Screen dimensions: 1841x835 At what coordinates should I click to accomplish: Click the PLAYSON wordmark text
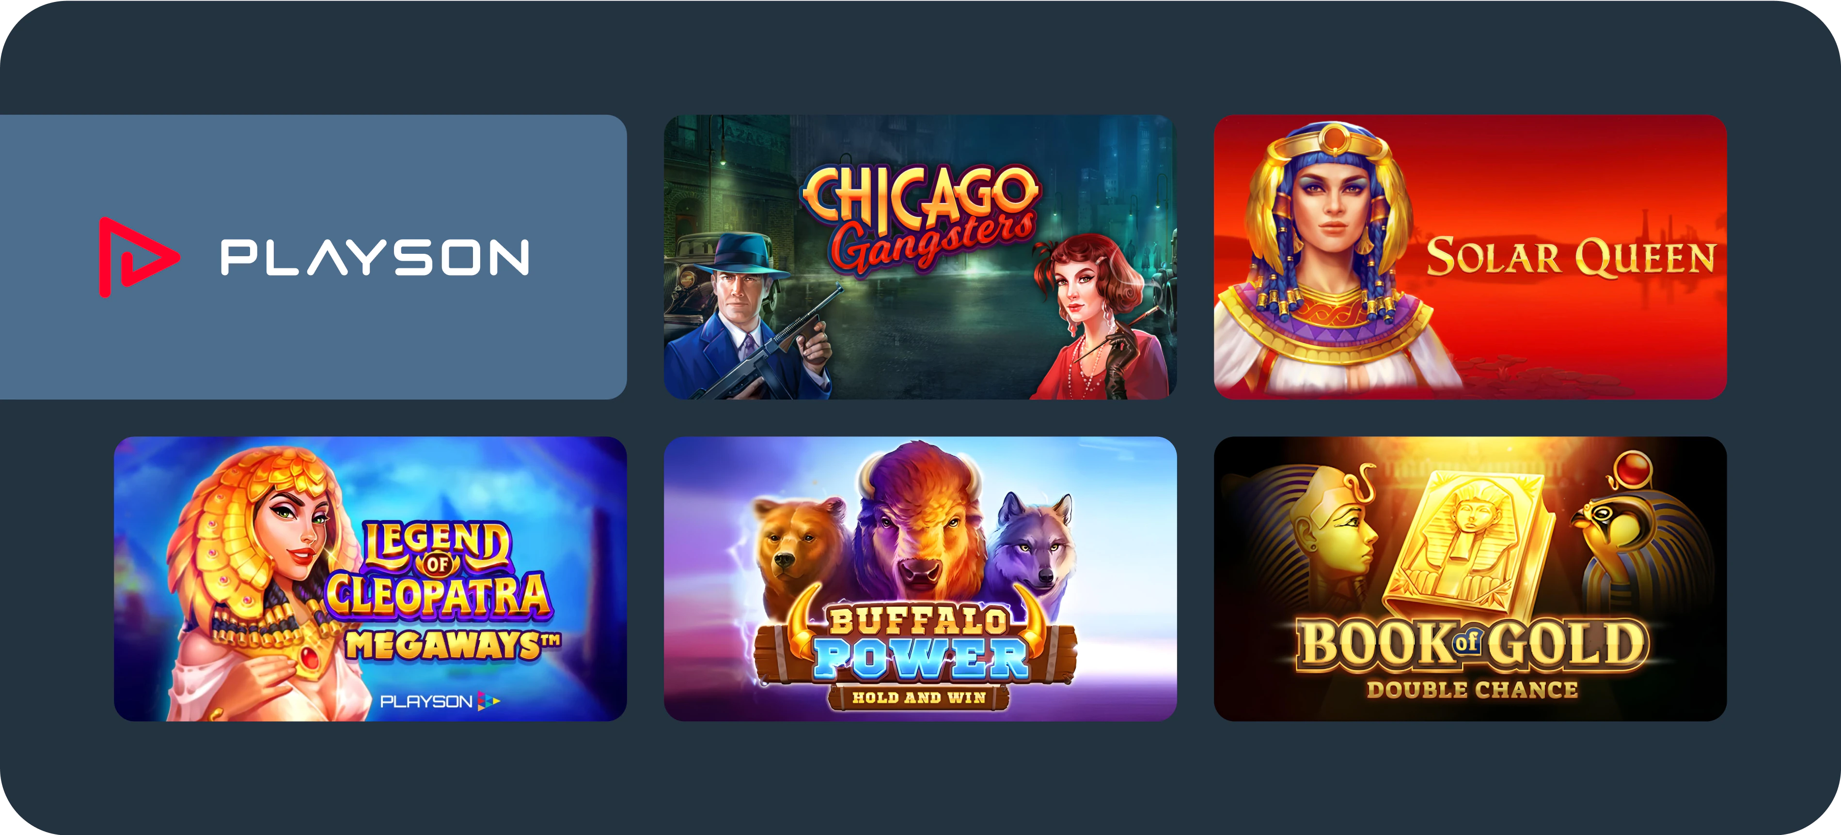tap(375, 257)
